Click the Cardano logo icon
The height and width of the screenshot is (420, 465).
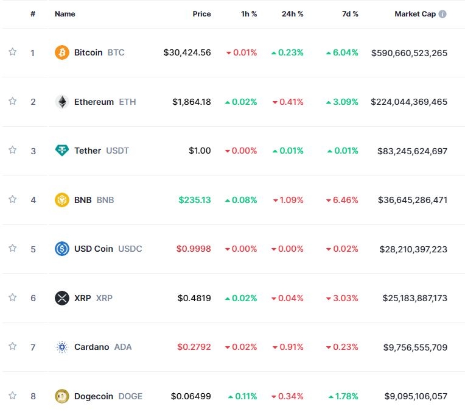(x=62, y=347)
